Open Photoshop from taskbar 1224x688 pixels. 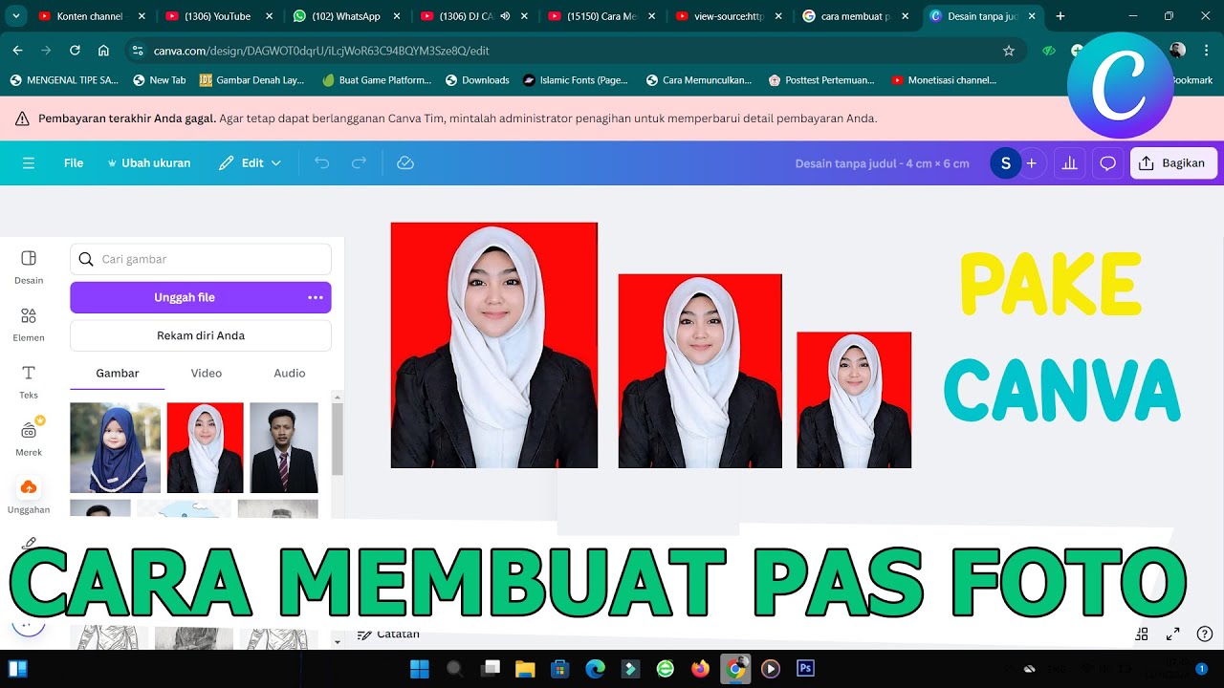tap(805, 669)
